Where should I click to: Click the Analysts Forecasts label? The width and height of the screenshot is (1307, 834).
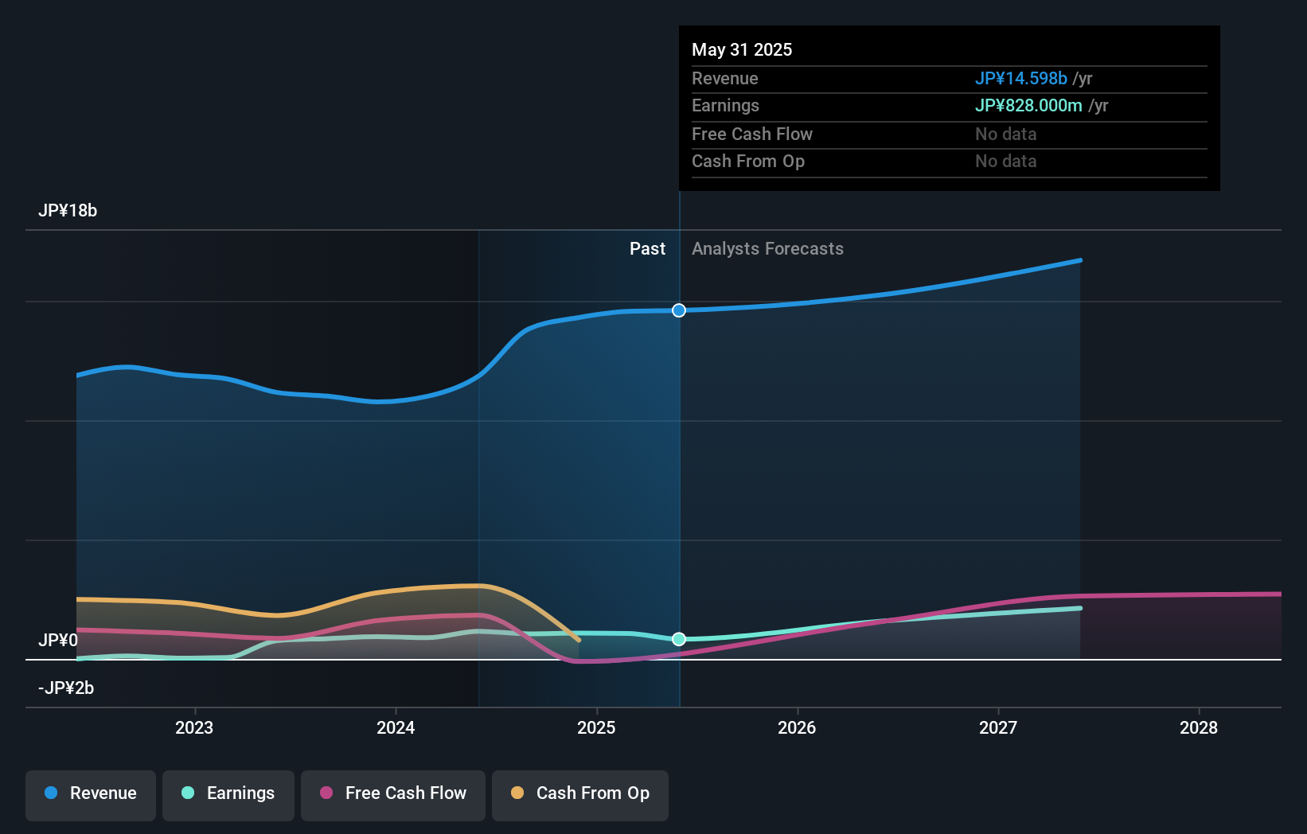click(767, 249)
